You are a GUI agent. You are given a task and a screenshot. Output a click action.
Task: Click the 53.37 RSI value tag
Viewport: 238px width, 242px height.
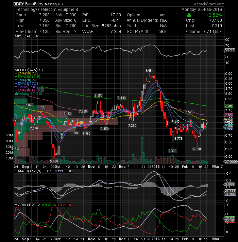(x=230, y=50)
